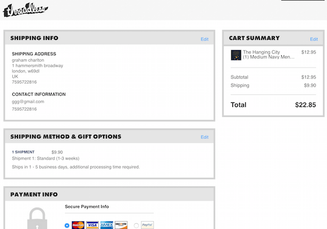Image resolution: width=327 pixels, height=229 pixels.
Task: Select the credit card radio button
Action: click(x=67, y=225)
